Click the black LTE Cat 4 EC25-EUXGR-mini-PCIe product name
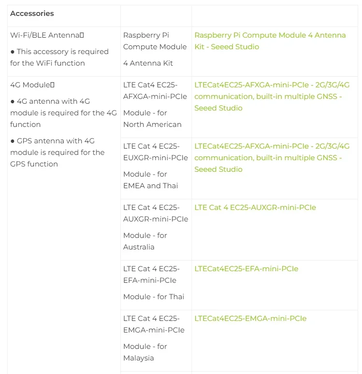Screen dimensions: 362x374 (155, 152)
